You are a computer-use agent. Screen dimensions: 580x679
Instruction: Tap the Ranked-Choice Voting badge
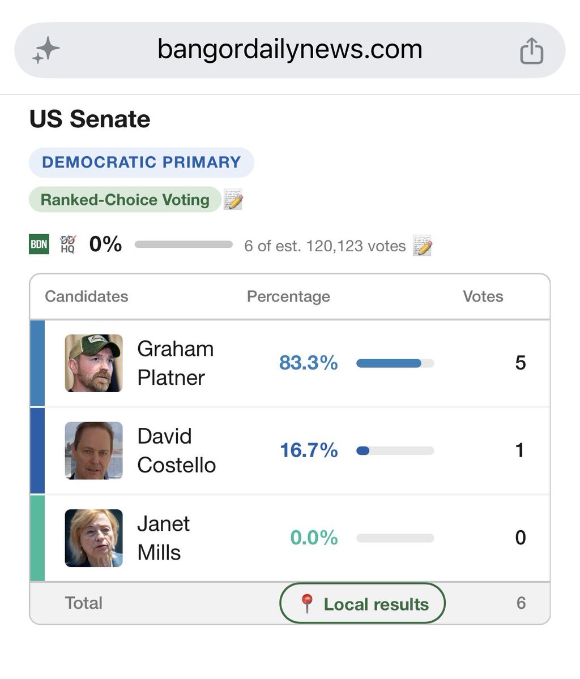125,200
